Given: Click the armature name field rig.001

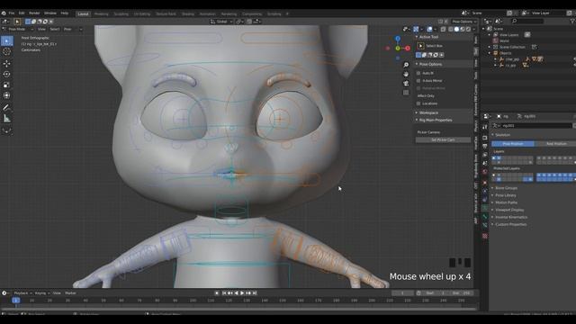Looking at the screenshot, I should tap(537, 126).
